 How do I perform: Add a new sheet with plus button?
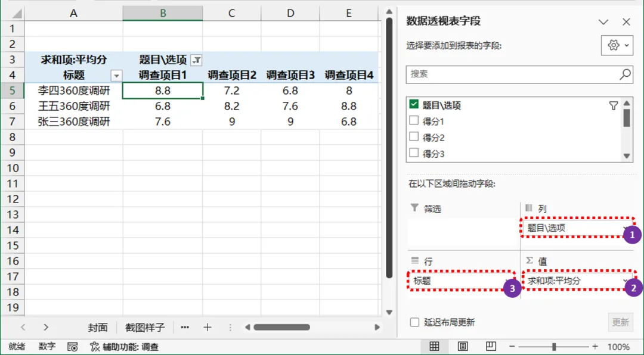[x=208, y=328]
